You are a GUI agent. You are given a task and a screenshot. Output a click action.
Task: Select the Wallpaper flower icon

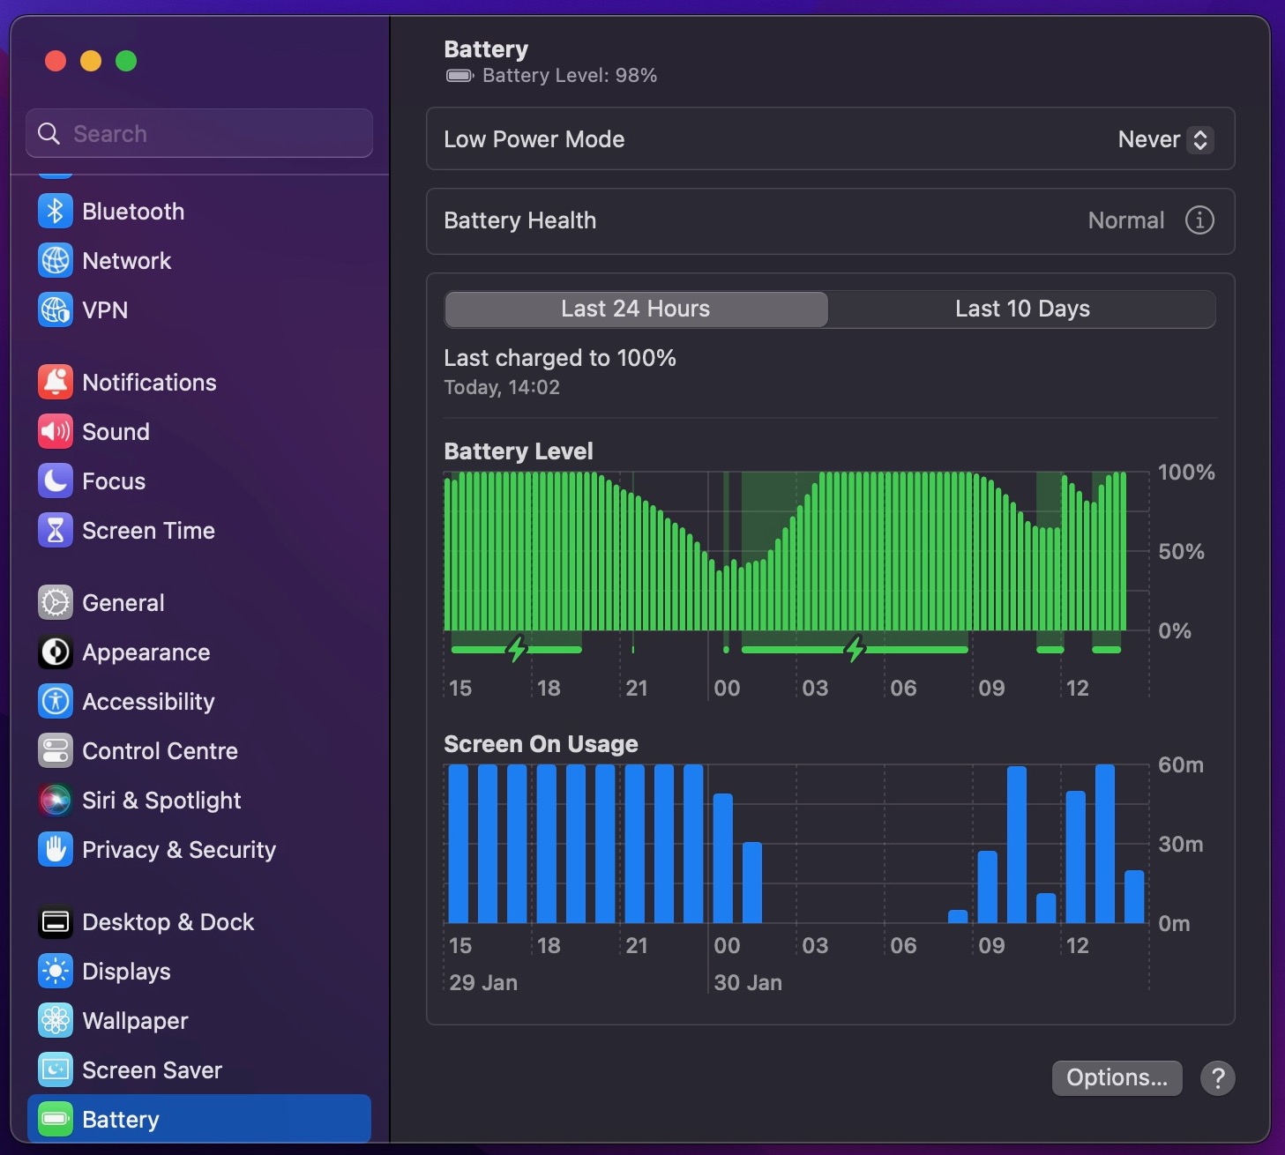tap(56, 1021)
